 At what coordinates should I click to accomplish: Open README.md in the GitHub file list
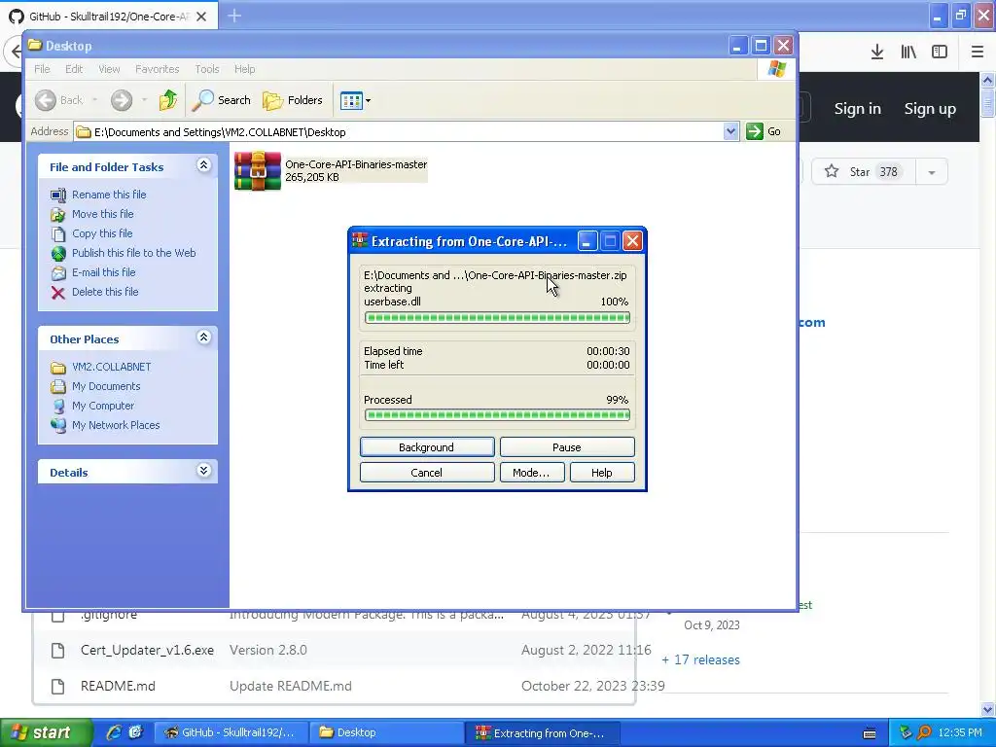click(x=118, y=686)
